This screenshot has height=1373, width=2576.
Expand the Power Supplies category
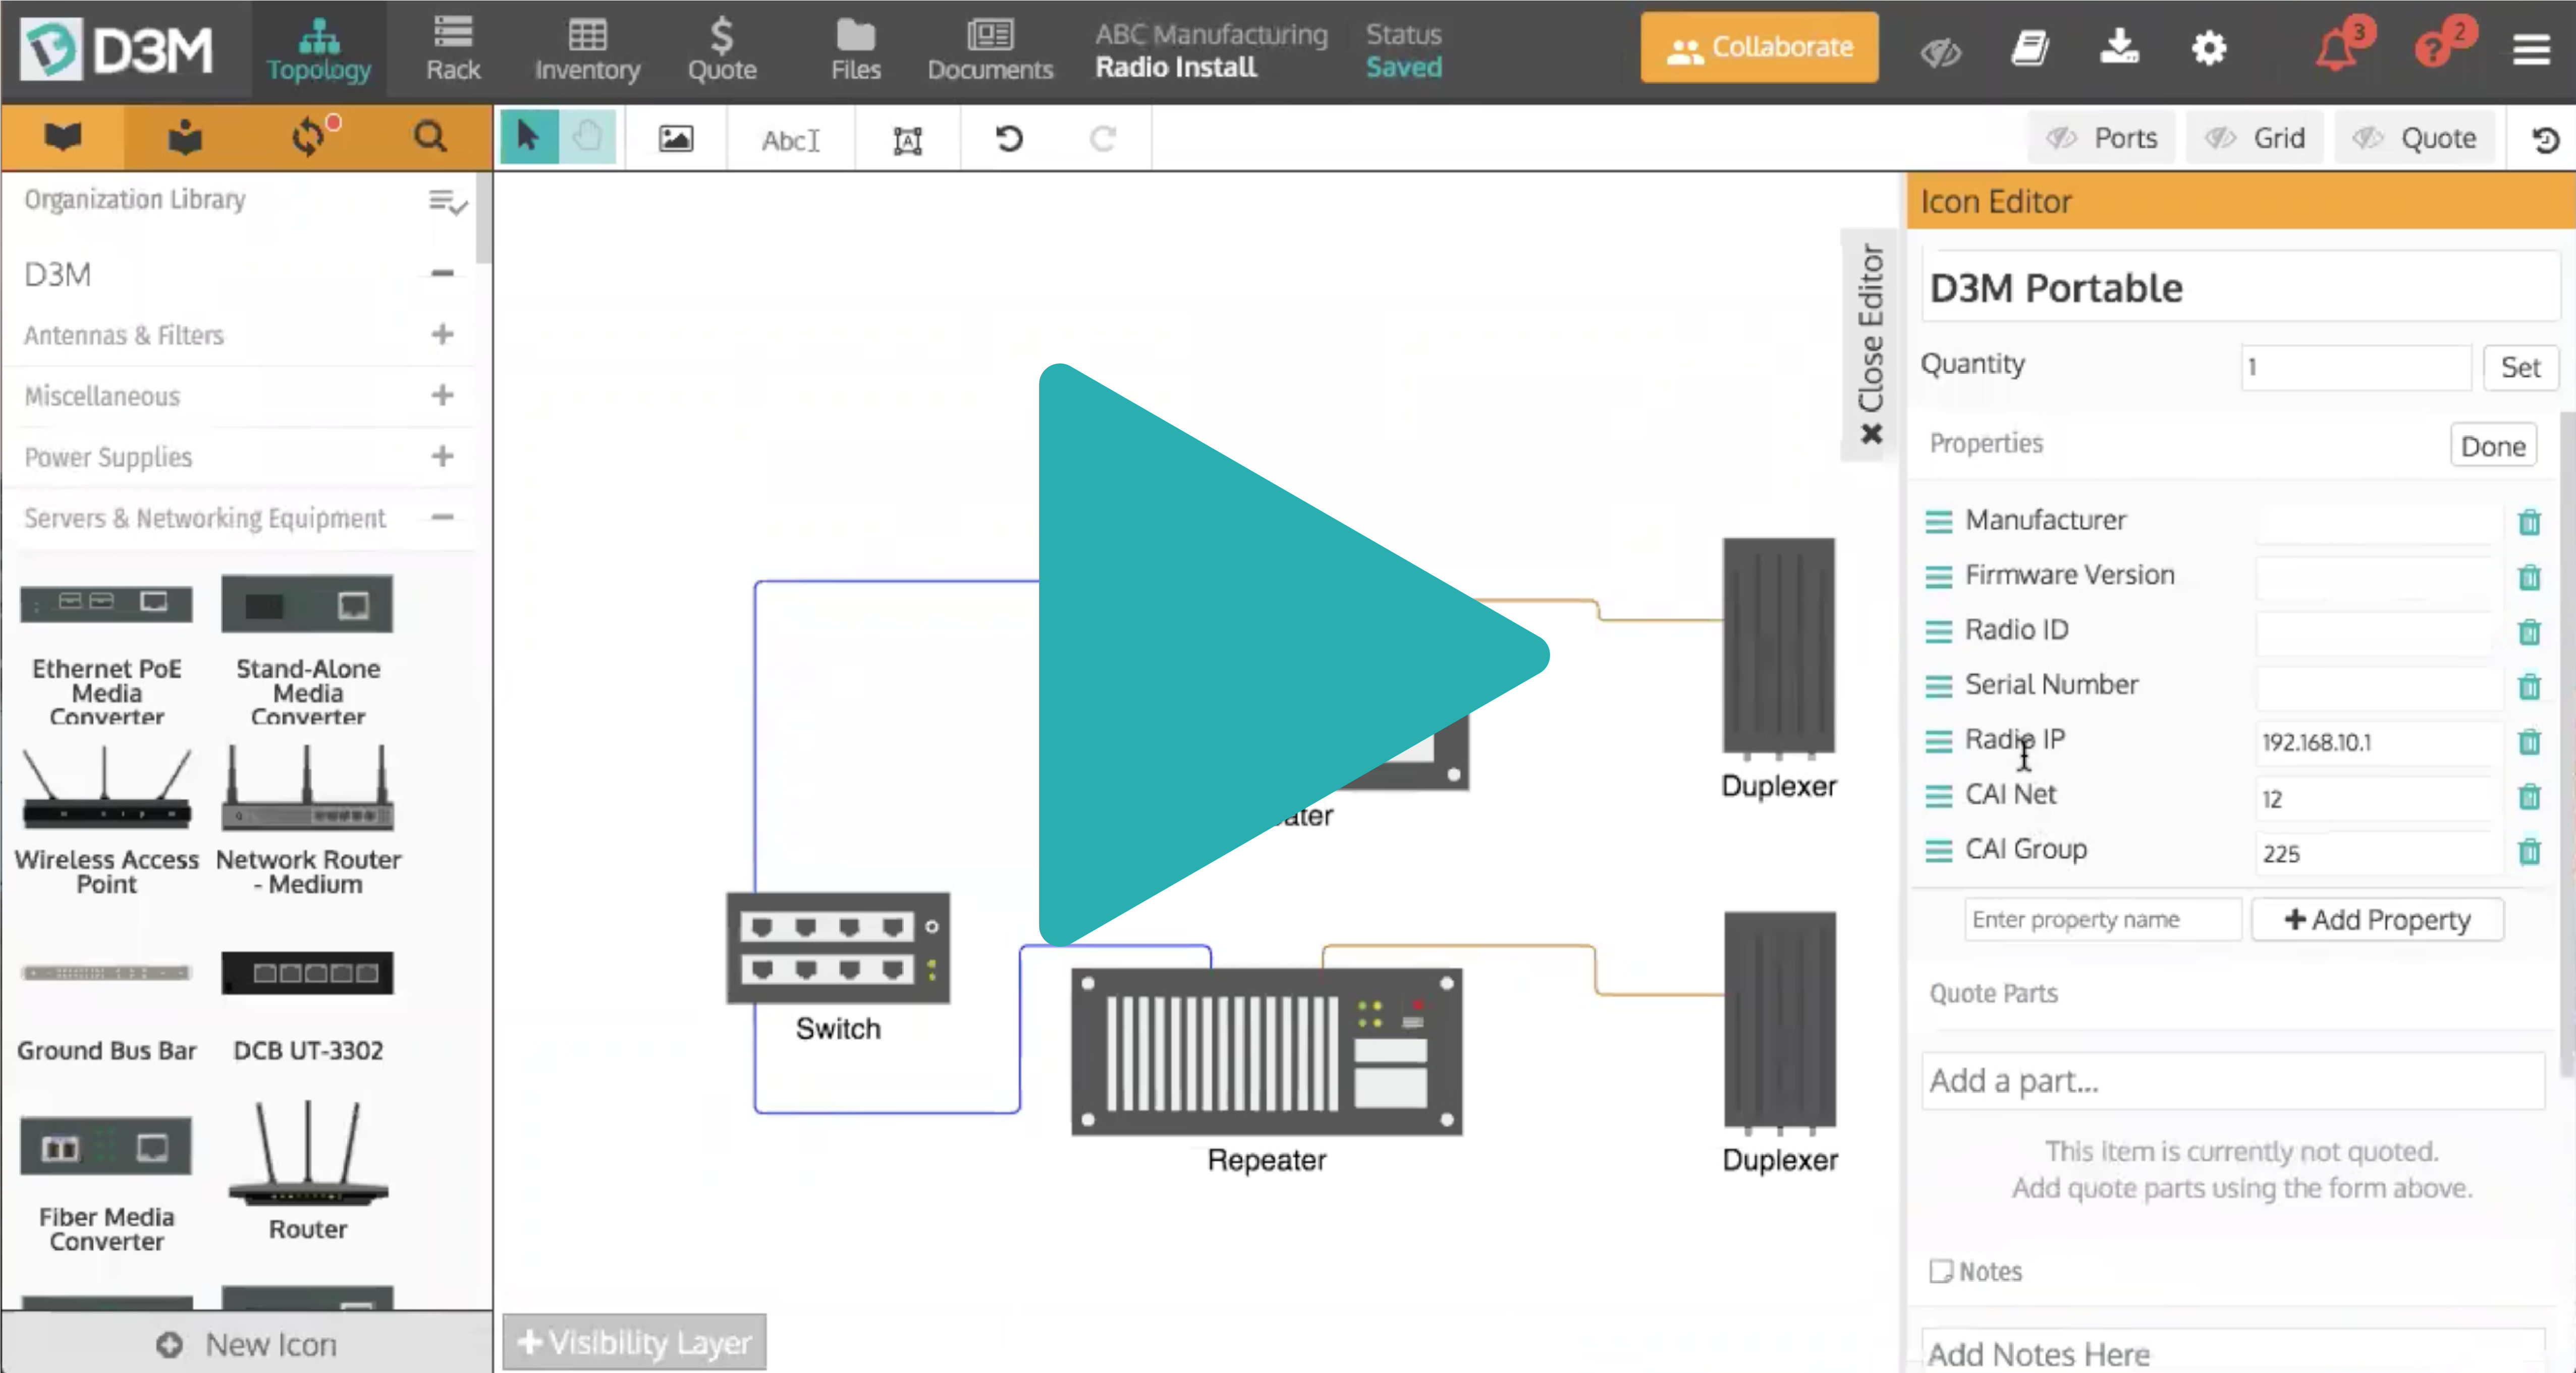(442, 456)
